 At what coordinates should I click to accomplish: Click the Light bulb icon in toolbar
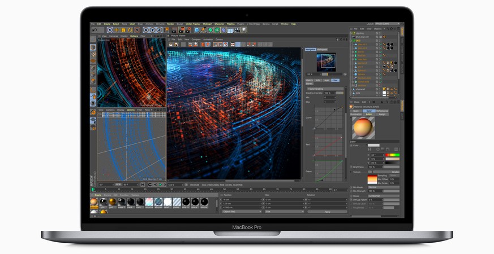tap(243, 30)
